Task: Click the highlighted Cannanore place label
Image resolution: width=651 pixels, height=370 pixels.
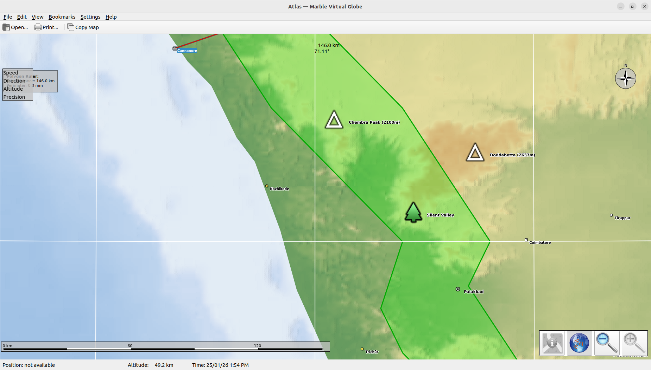Action: (187, 51)
